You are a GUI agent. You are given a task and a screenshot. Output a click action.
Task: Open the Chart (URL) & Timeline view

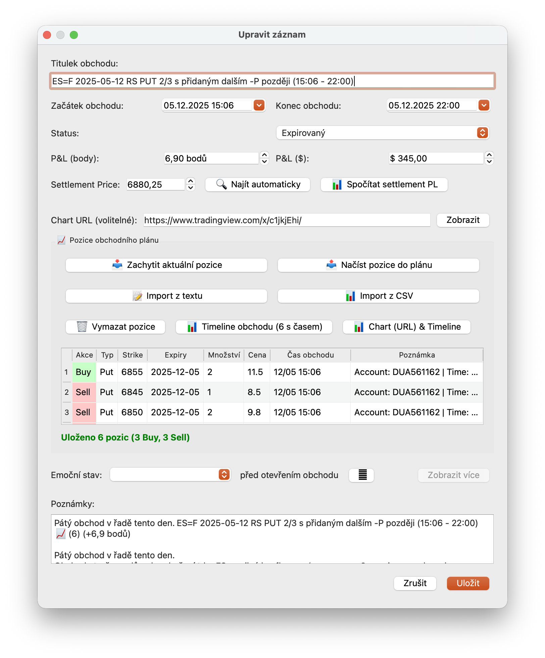pyautogui.click(x=406, y=327)
